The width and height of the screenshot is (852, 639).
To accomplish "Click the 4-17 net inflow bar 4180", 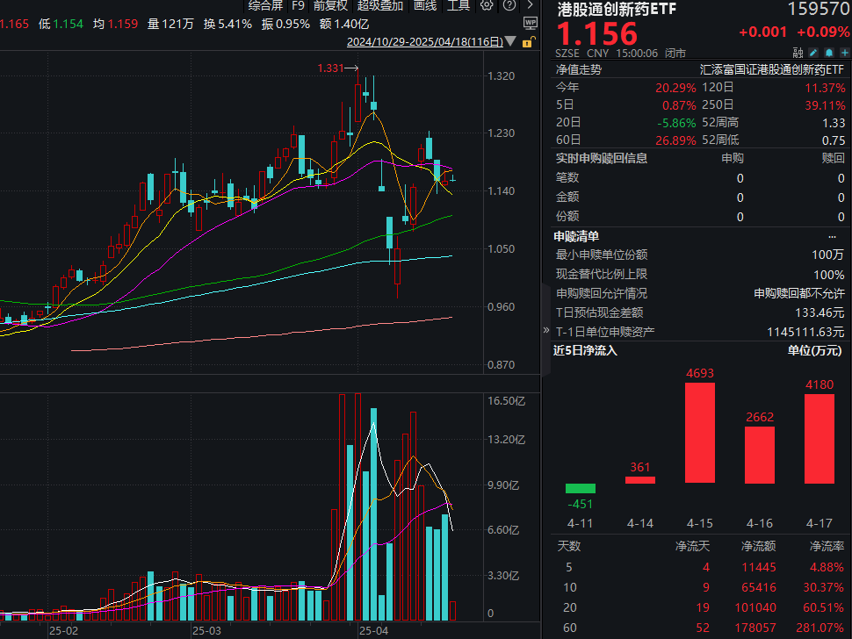I will tap(820, 439).
